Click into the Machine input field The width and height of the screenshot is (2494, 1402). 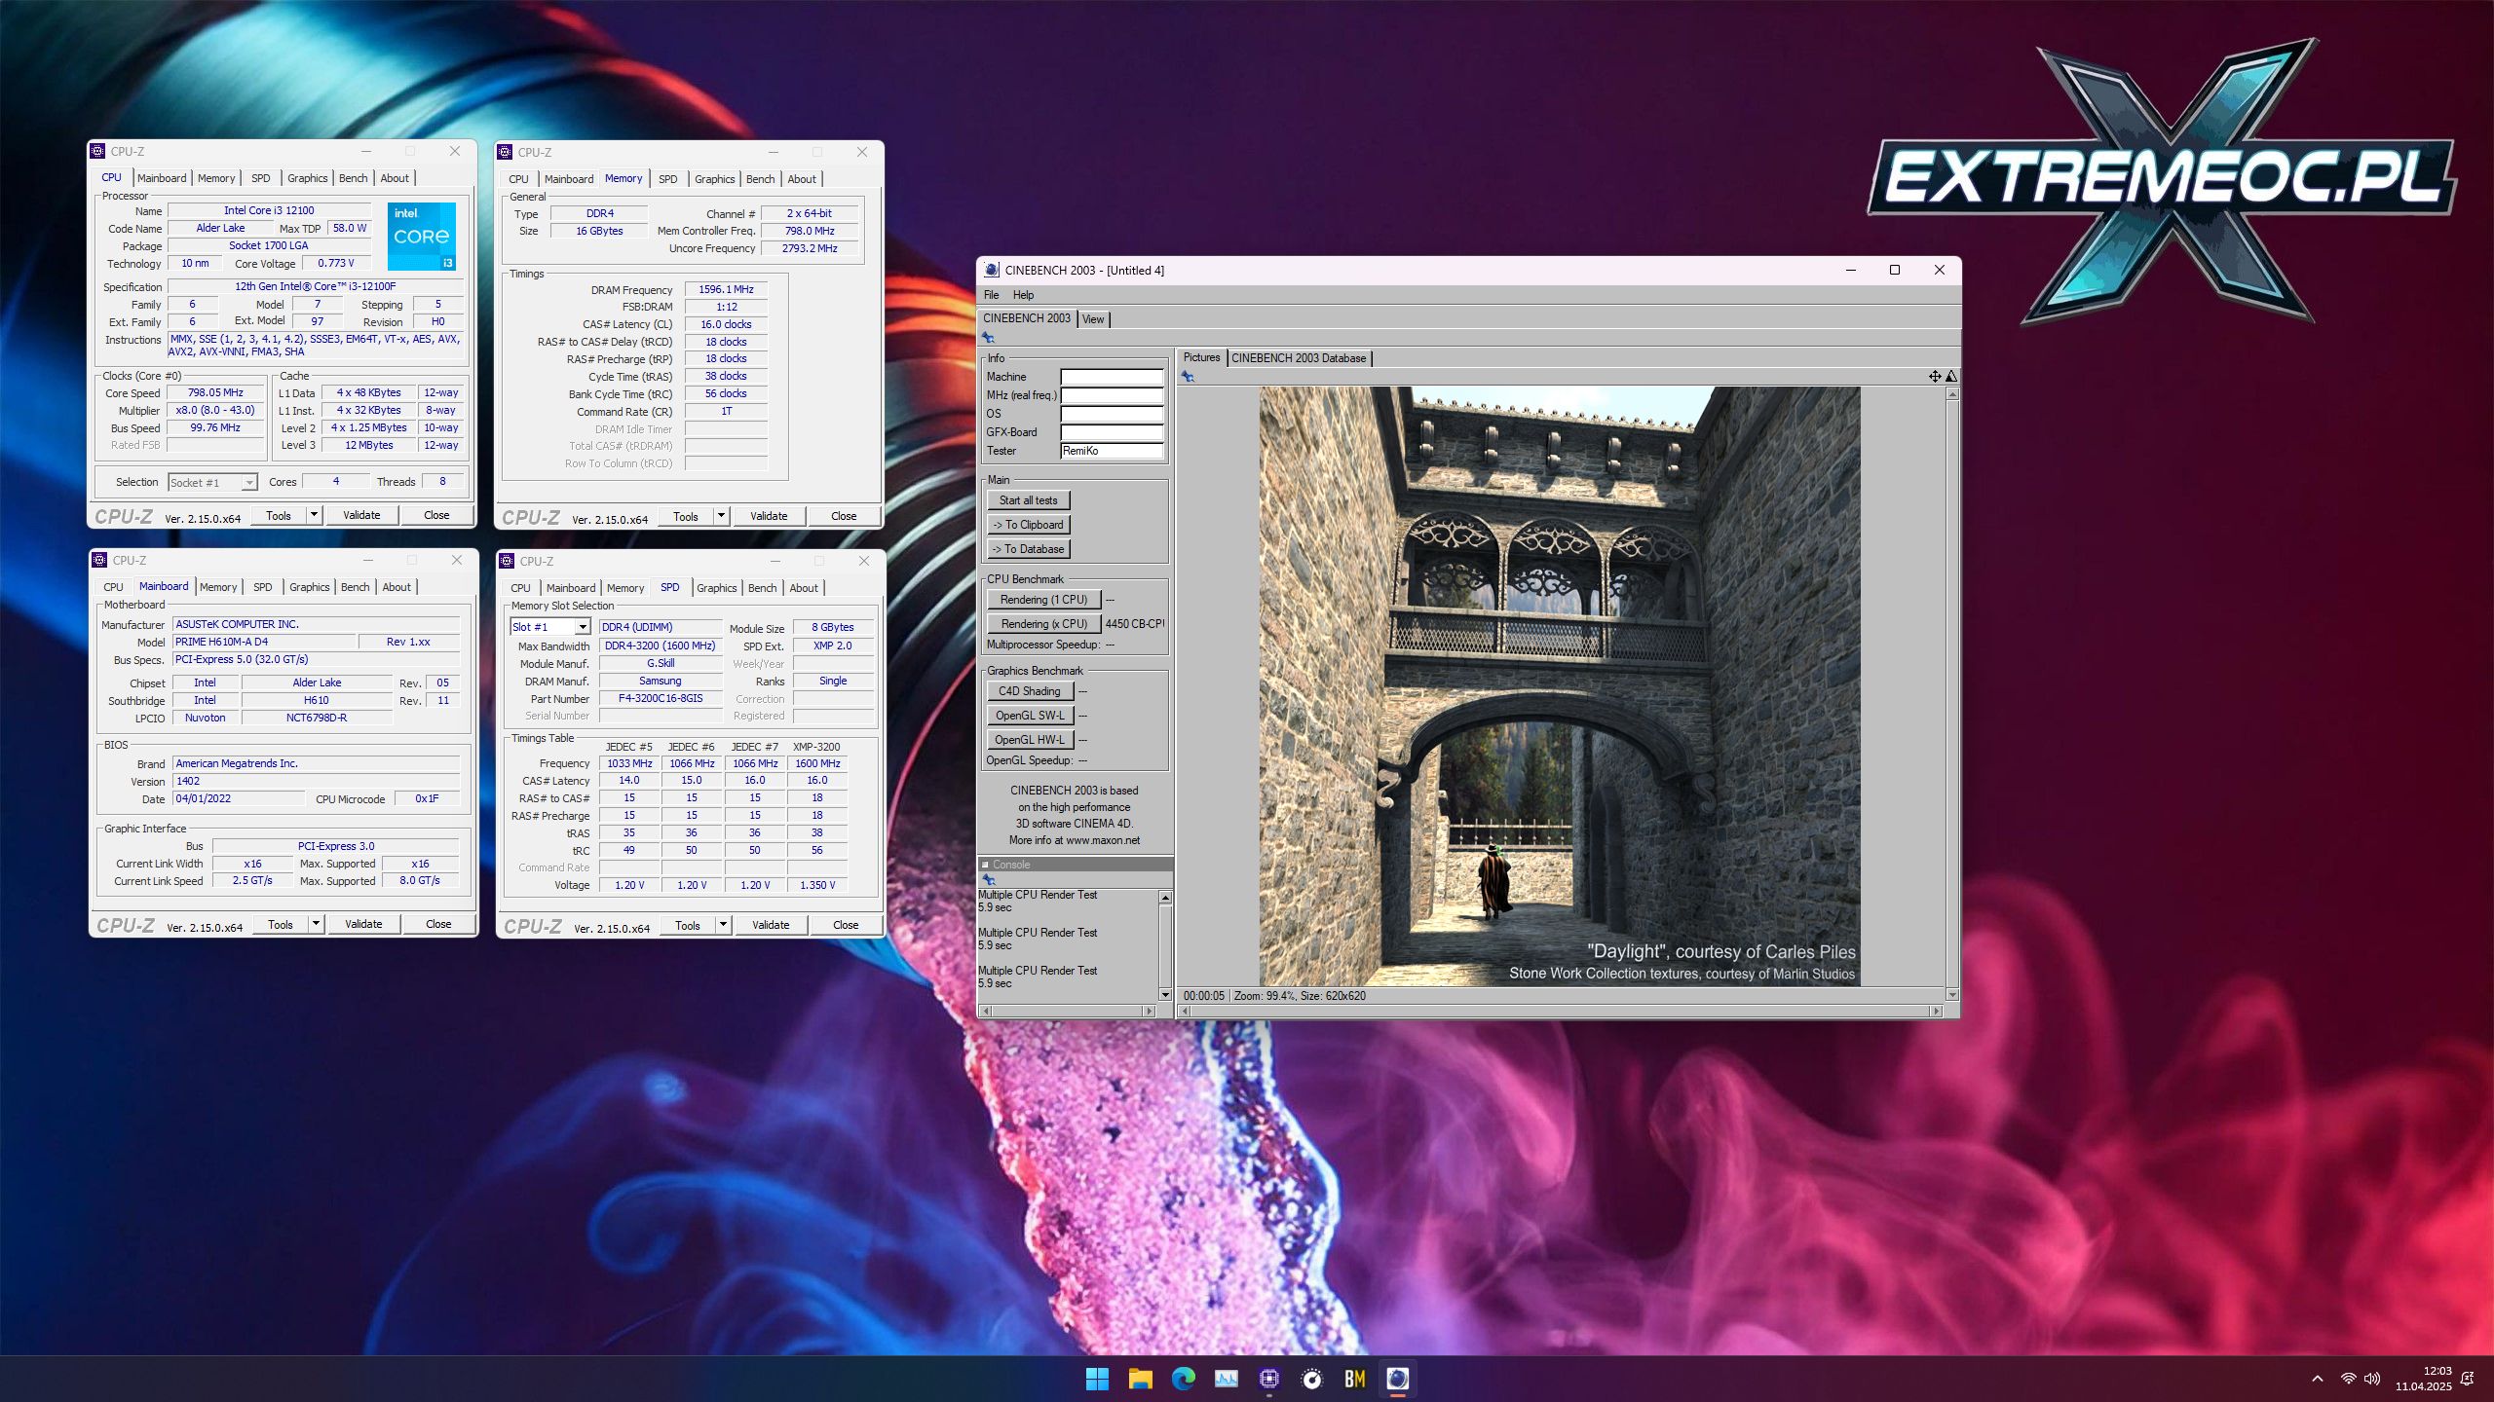click(1112, 377)
